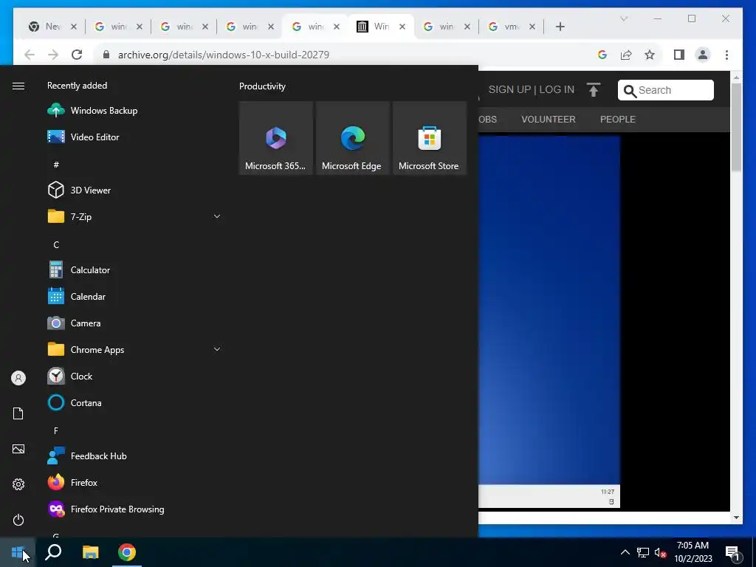The height and width of the screenshot is (567, 756).
Task: Click the Productivity group title
Action: coord(262,86)
